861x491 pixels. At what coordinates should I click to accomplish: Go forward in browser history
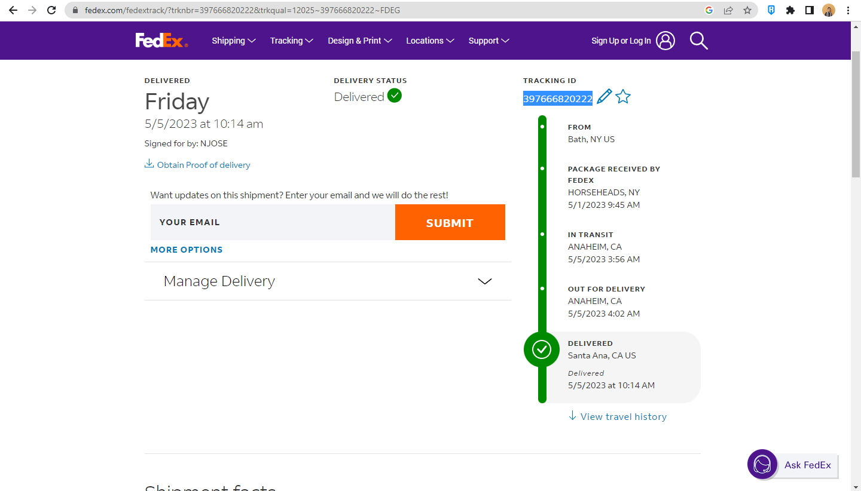pos(32,10)
